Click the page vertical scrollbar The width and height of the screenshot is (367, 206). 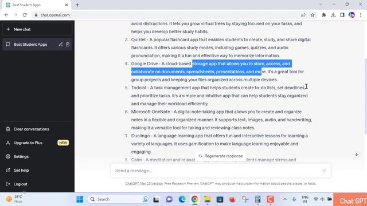[365, 96]
